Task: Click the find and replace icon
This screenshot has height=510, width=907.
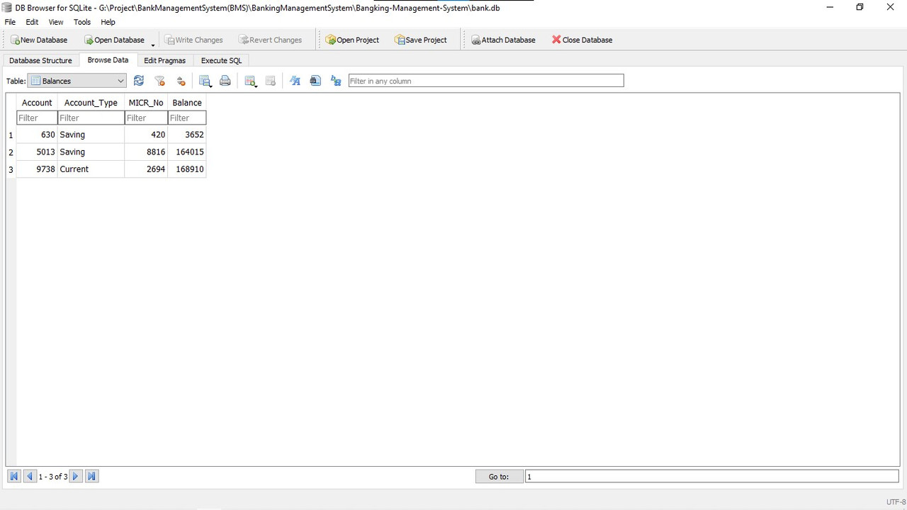Action: 336,81
